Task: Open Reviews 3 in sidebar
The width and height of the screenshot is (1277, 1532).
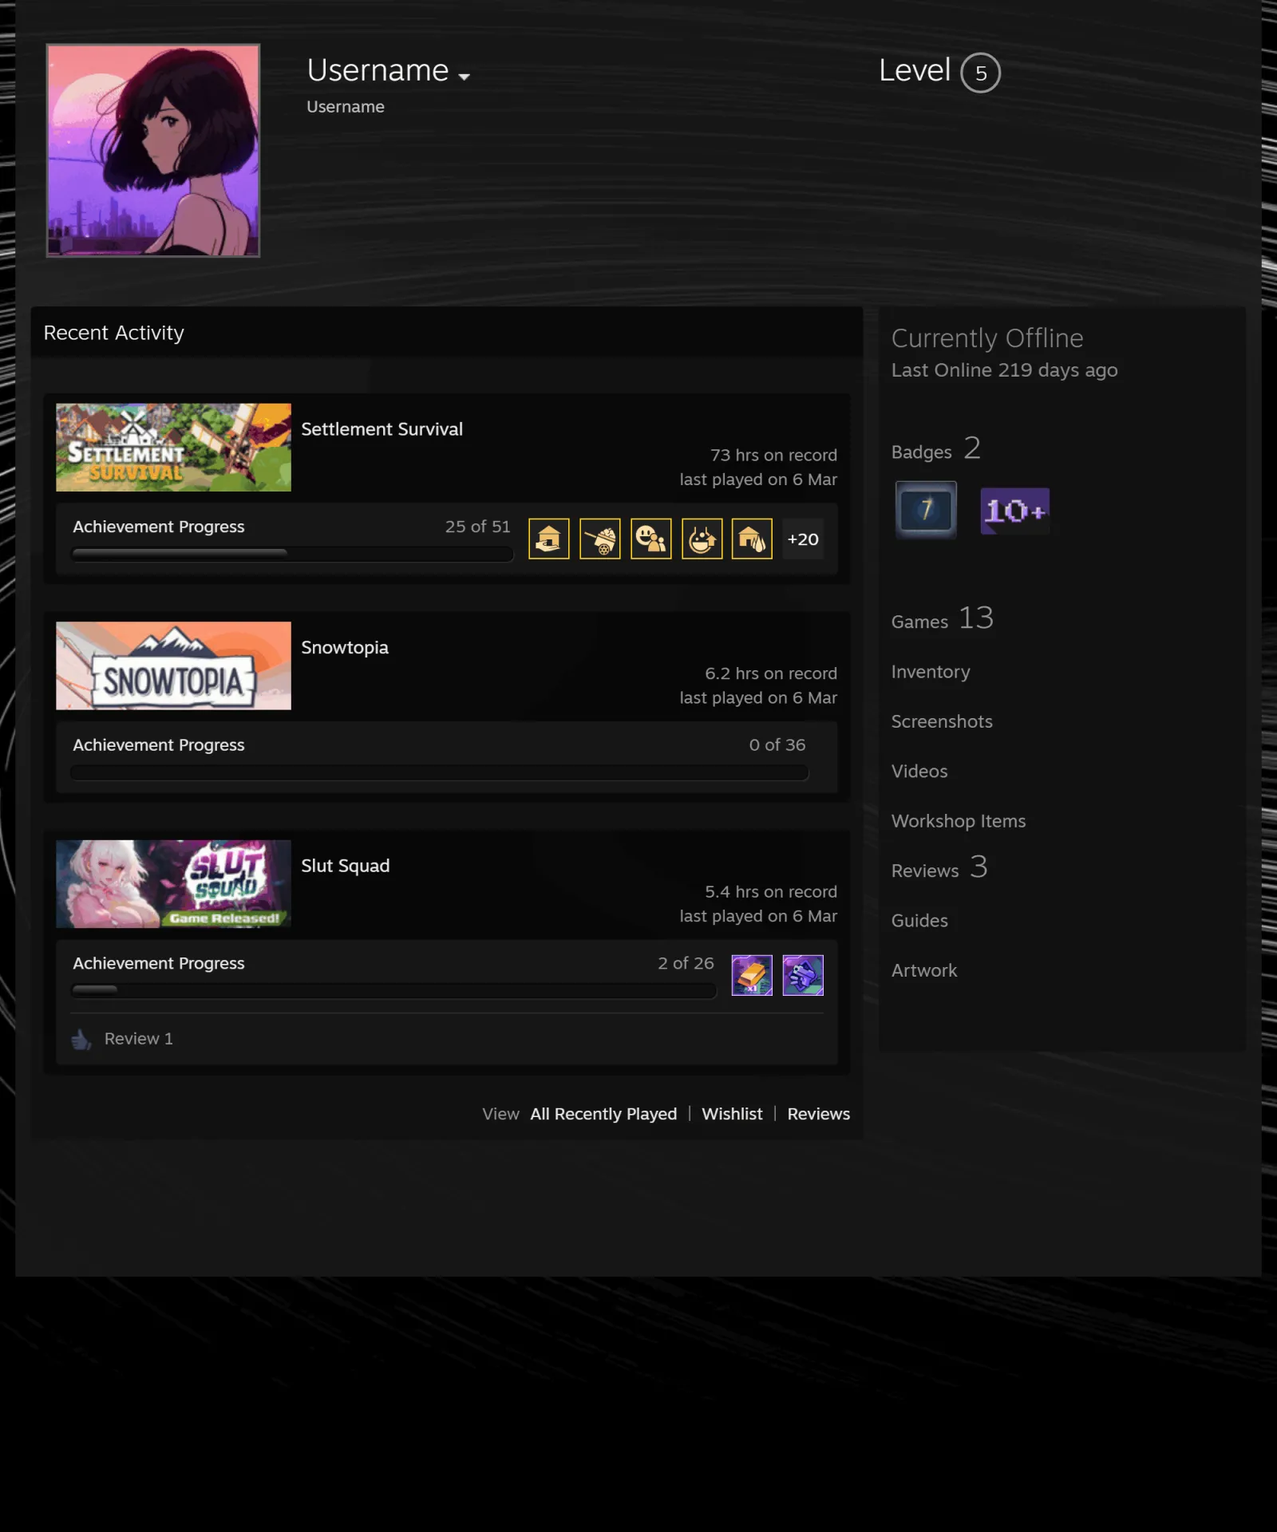Action: [939, 868]
